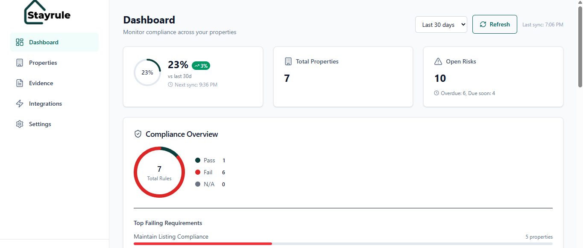Viewport: 583px width, 248px height.
Task: Open Evidence via its document icon
Action: tap(19, 83)
